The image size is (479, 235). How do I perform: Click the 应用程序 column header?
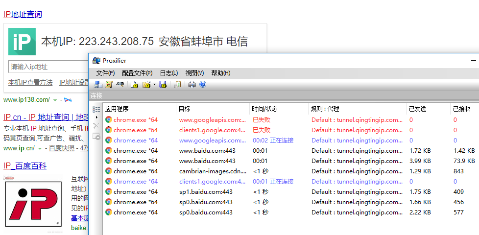click(139, 109)
